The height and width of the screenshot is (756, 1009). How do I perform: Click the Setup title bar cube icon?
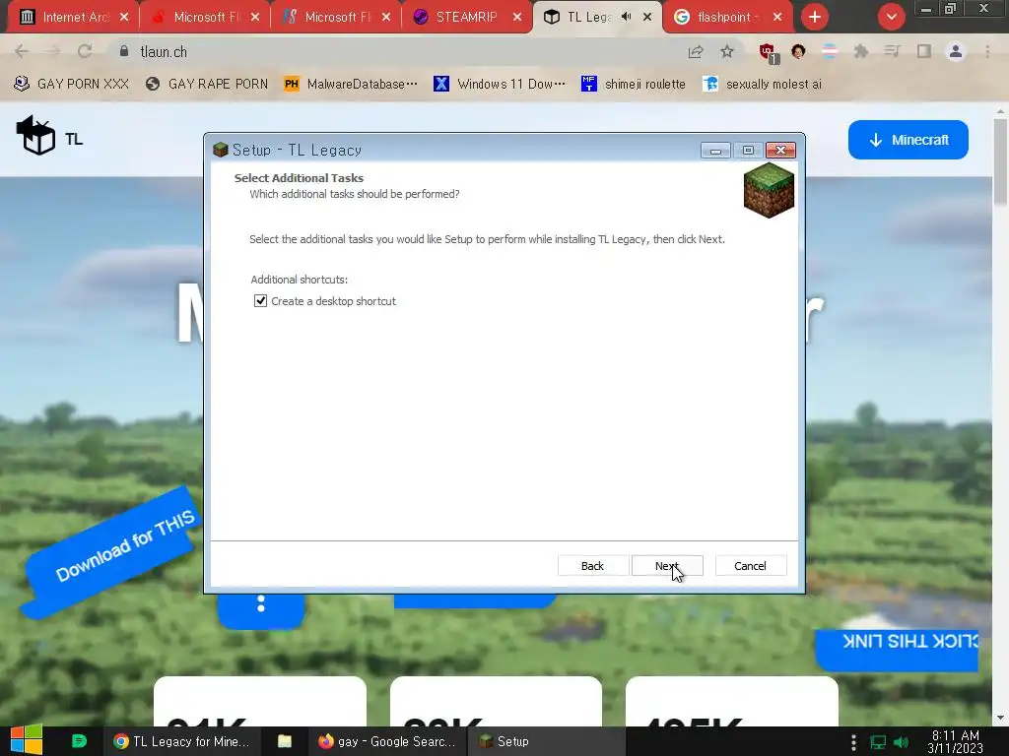pos(221,150)
